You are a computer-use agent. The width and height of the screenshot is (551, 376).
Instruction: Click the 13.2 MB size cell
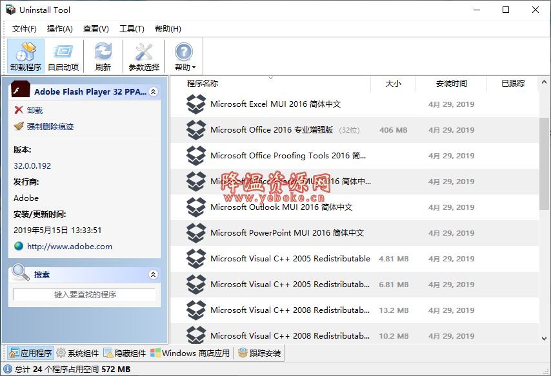[x=393, y=310]
